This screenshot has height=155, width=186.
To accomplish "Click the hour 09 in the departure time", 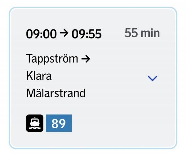I will click(x=33, y=34).
